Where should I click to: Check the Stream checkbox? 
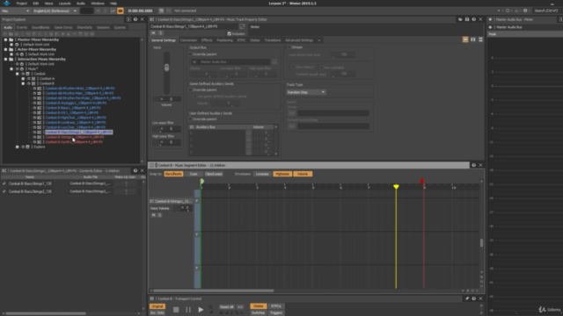click(x=289, y=47)
